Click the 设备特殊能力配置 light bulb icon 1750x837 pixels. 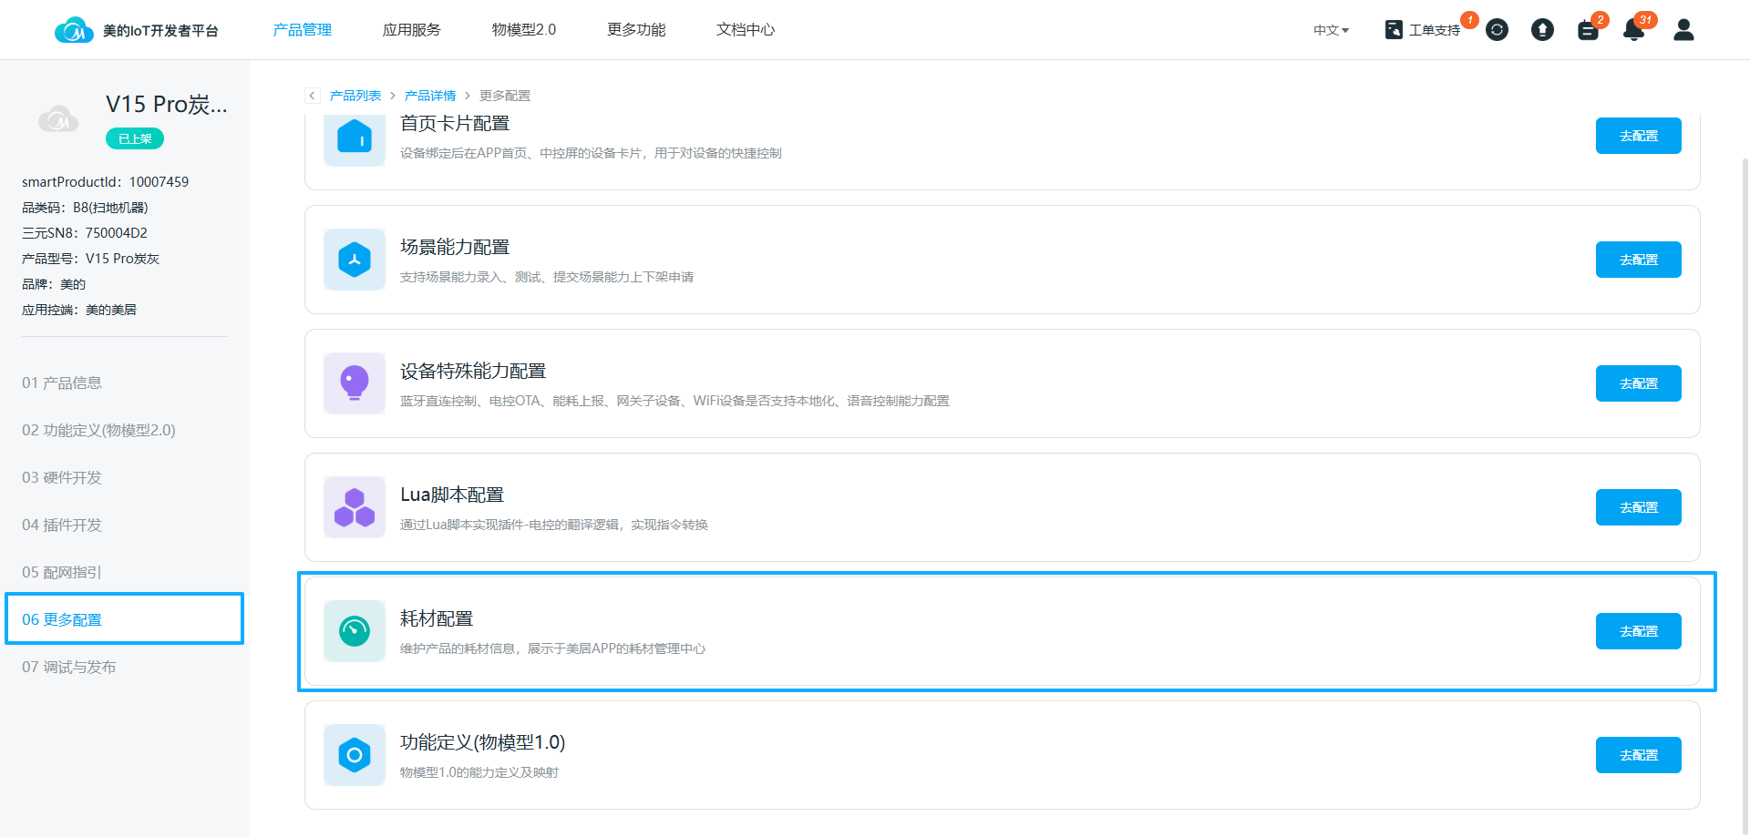tap(355, 383)
